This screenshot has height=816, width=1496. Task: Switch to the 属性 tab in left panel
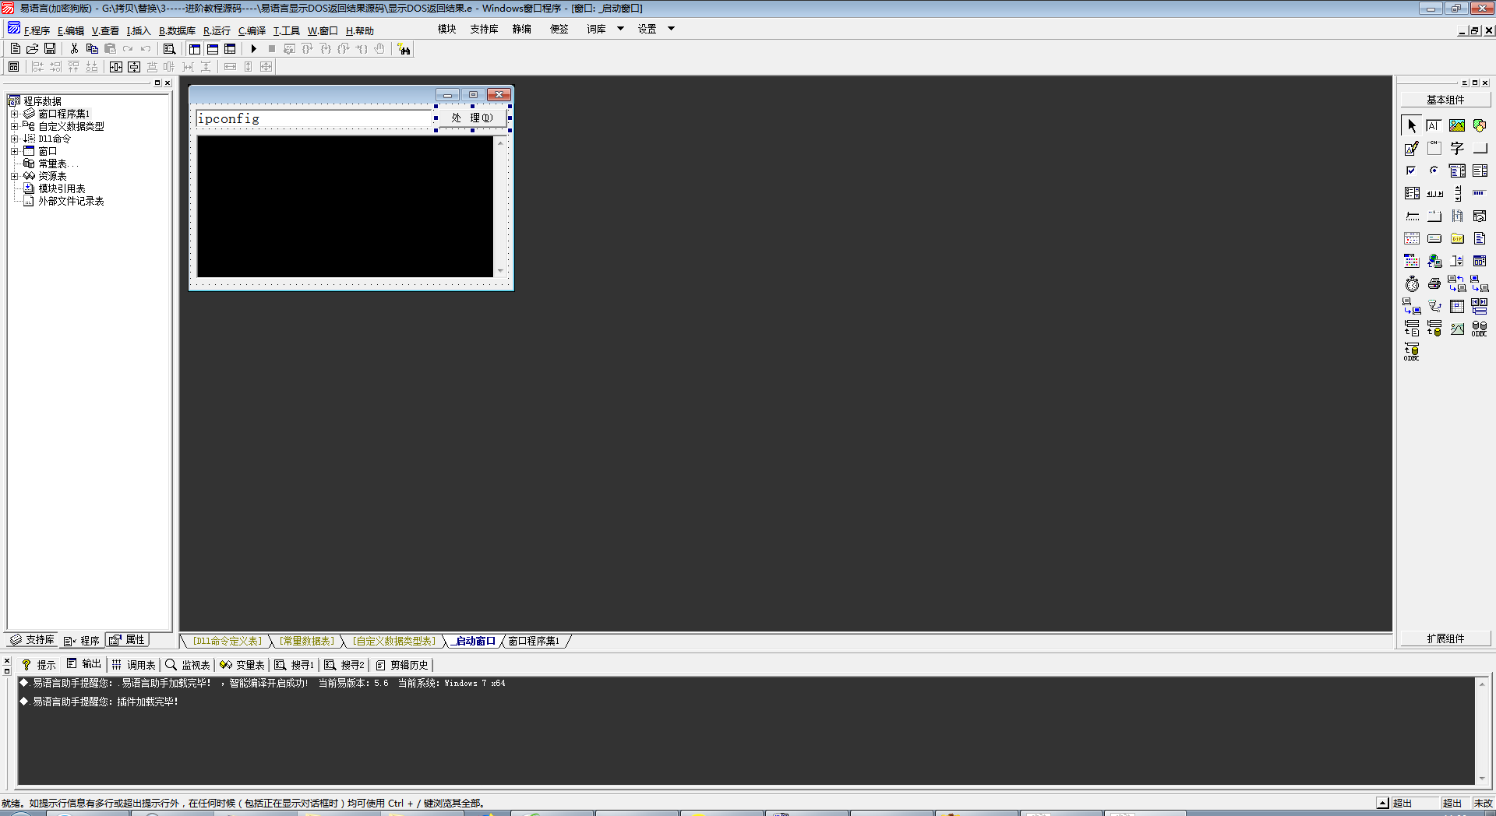[128, 640]
